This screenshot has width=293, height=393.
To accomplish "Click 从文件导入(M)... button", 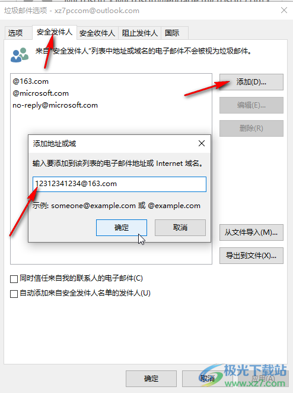I will (x=251, y=232).
